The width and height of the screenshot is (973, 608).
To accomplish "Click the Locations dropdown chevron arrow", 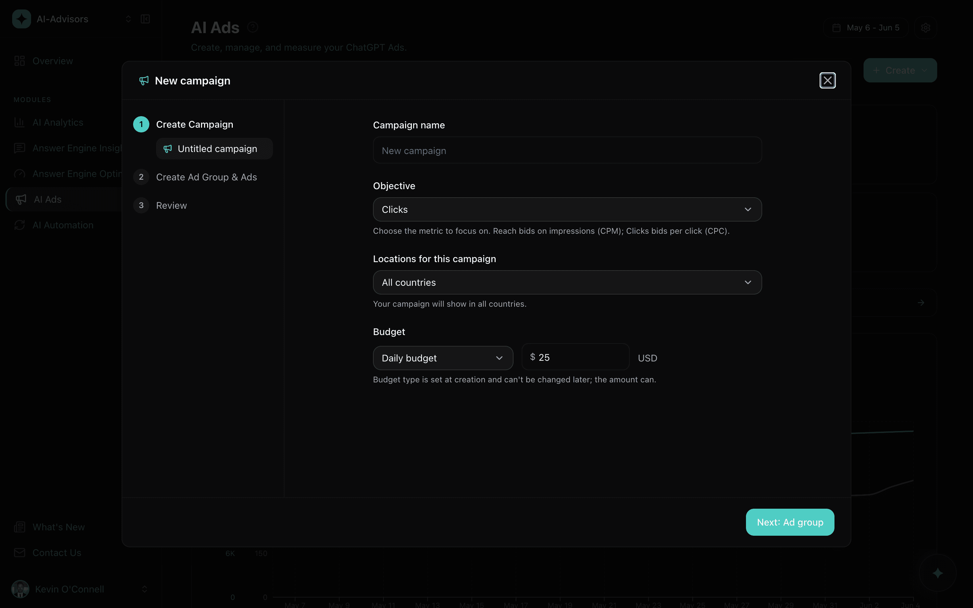I will click(748, 282).
